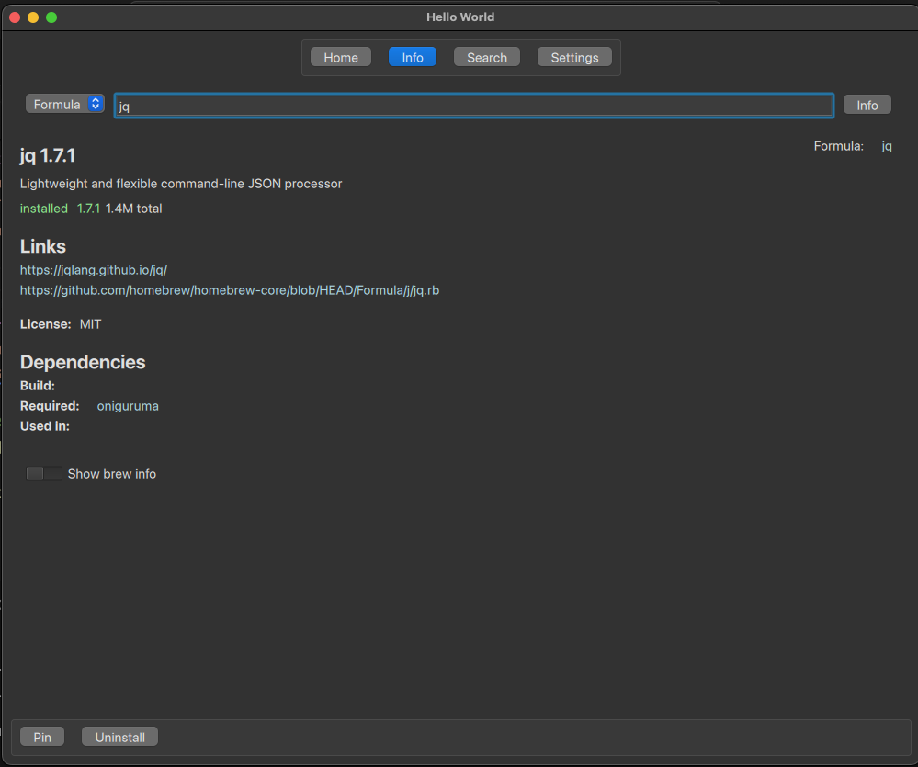This screenshot has width=918, height=767.
Task: Maximize the Hello World window
Action: 51,17
